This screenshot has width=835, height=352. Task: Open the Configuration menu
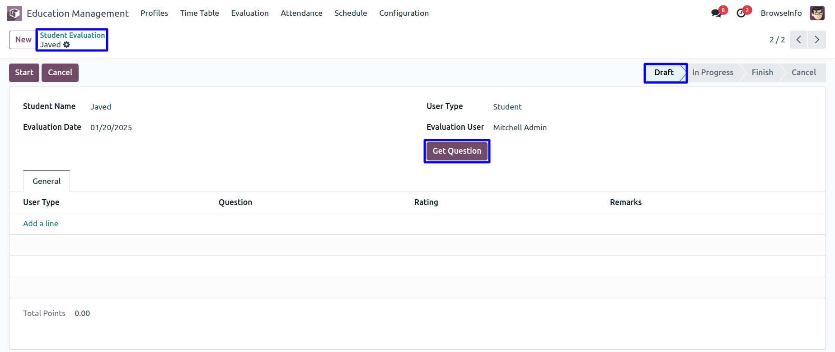(404, 13)
